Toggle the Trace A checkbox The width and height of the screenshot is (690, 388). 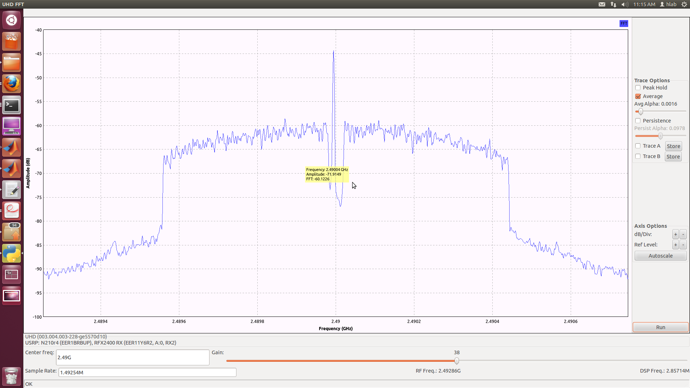coord(638,146)
